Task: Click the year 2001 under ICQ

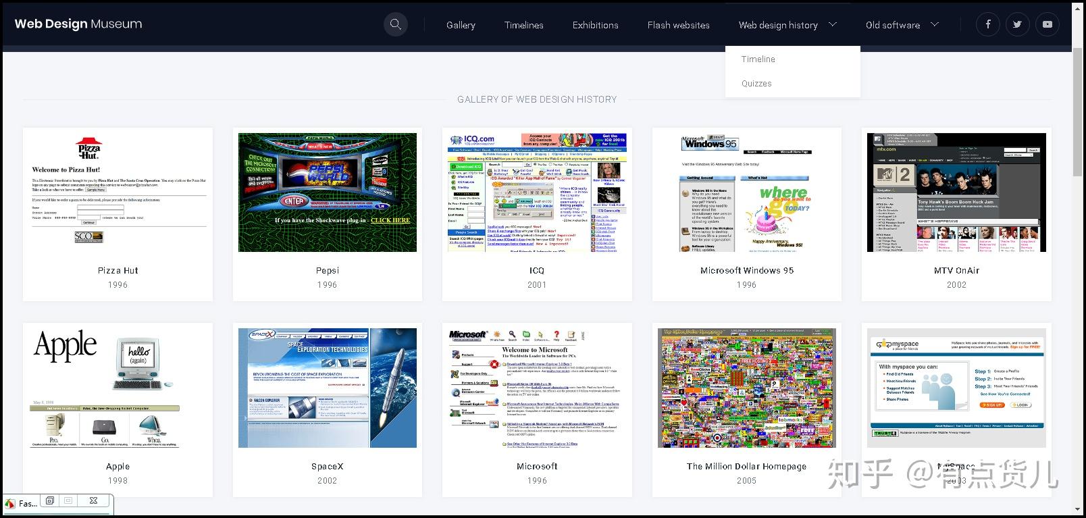Action: [x=537, y=285]
